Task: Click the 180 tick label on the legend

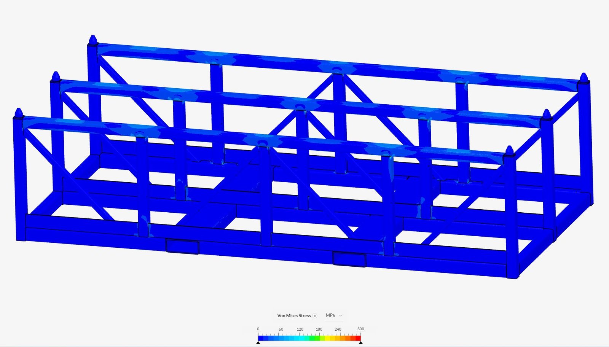Action: point(319,329)
